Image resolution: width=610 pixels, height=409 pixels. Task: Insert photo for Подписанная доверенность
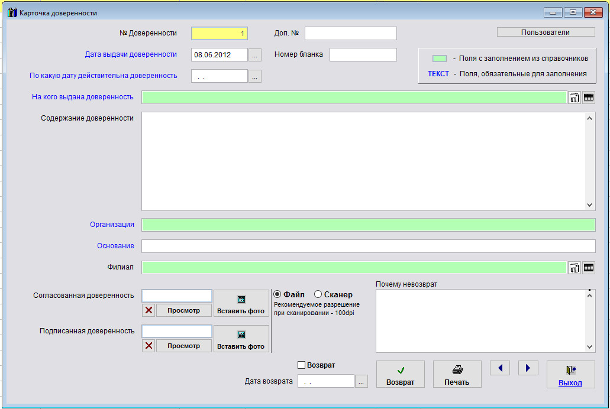(241, 339)
